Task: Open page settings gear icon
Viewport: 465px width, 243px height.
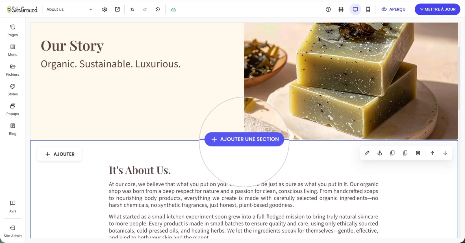Action: (105, 9)
